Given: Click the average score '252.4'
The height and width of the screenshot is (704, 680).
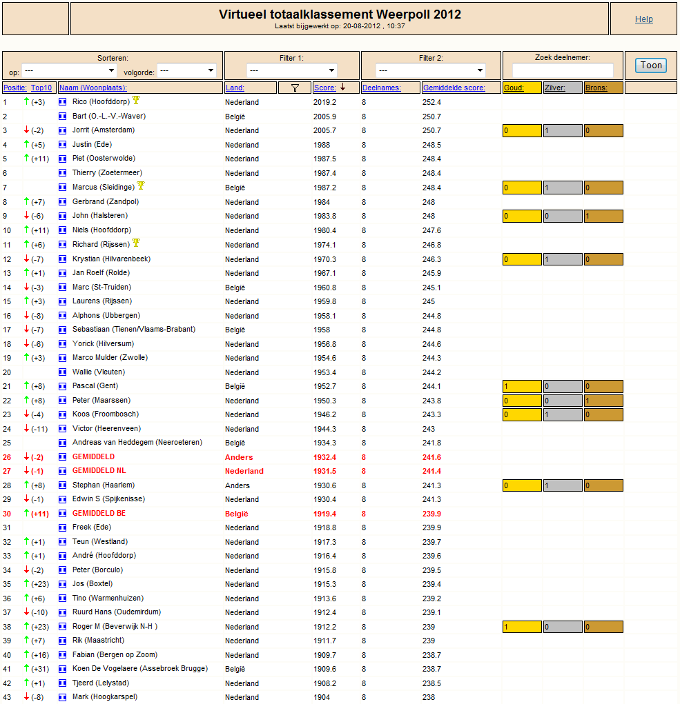Looking at the screenshot, I should (x=432, y=102).
